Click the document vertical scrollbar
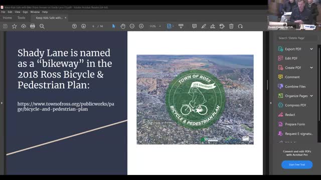The height and width of the screenshot is (180, 321). [x=267, y=85]
